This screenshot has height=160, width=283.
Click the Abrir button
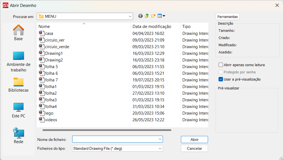tap(194, 140)
